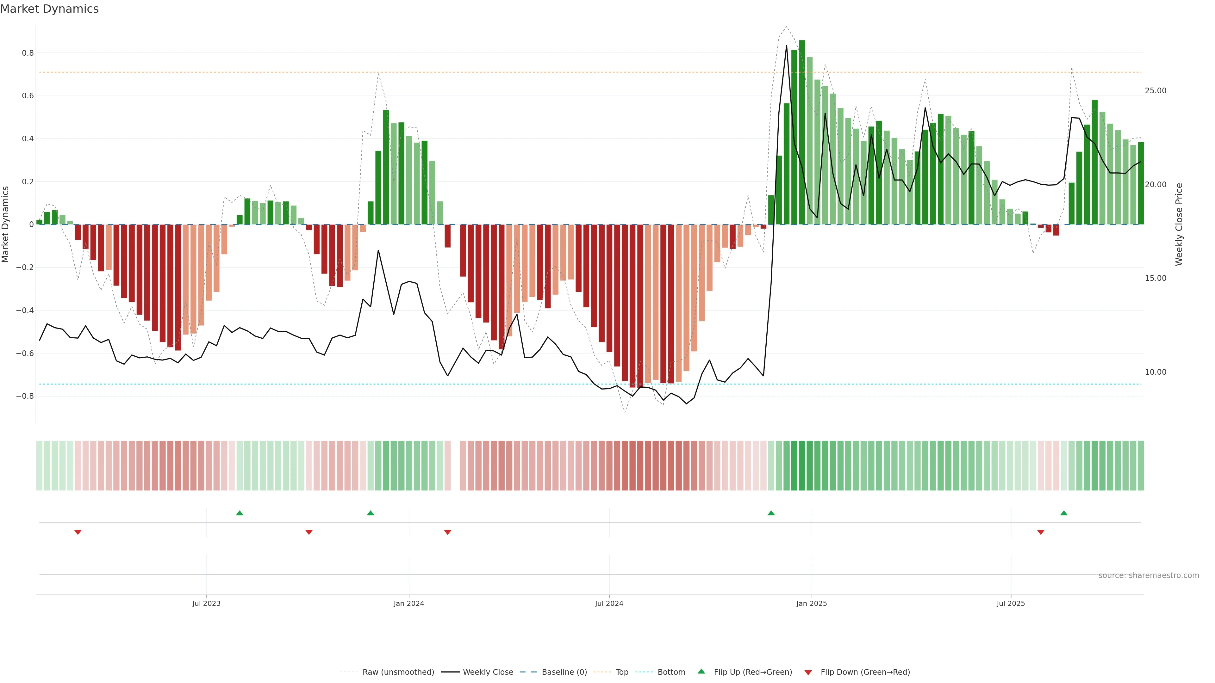Viewport: 1215px width, 683px height.
Task: Click the green flip-up marker near Jan 2025
Action: pyautogui.click(x=771, y=513)
